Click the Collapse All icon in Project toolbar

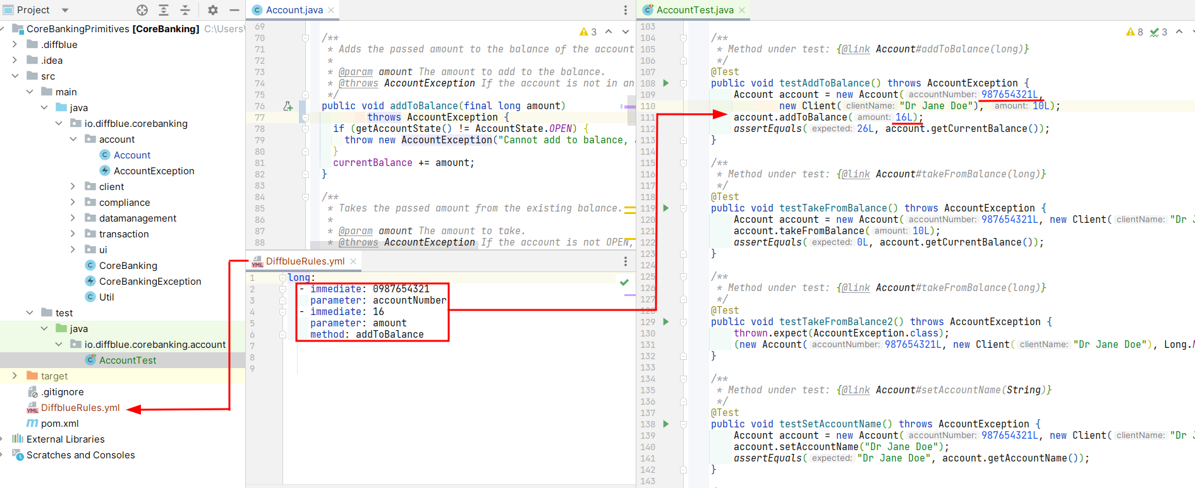click(x=185, y=10)
